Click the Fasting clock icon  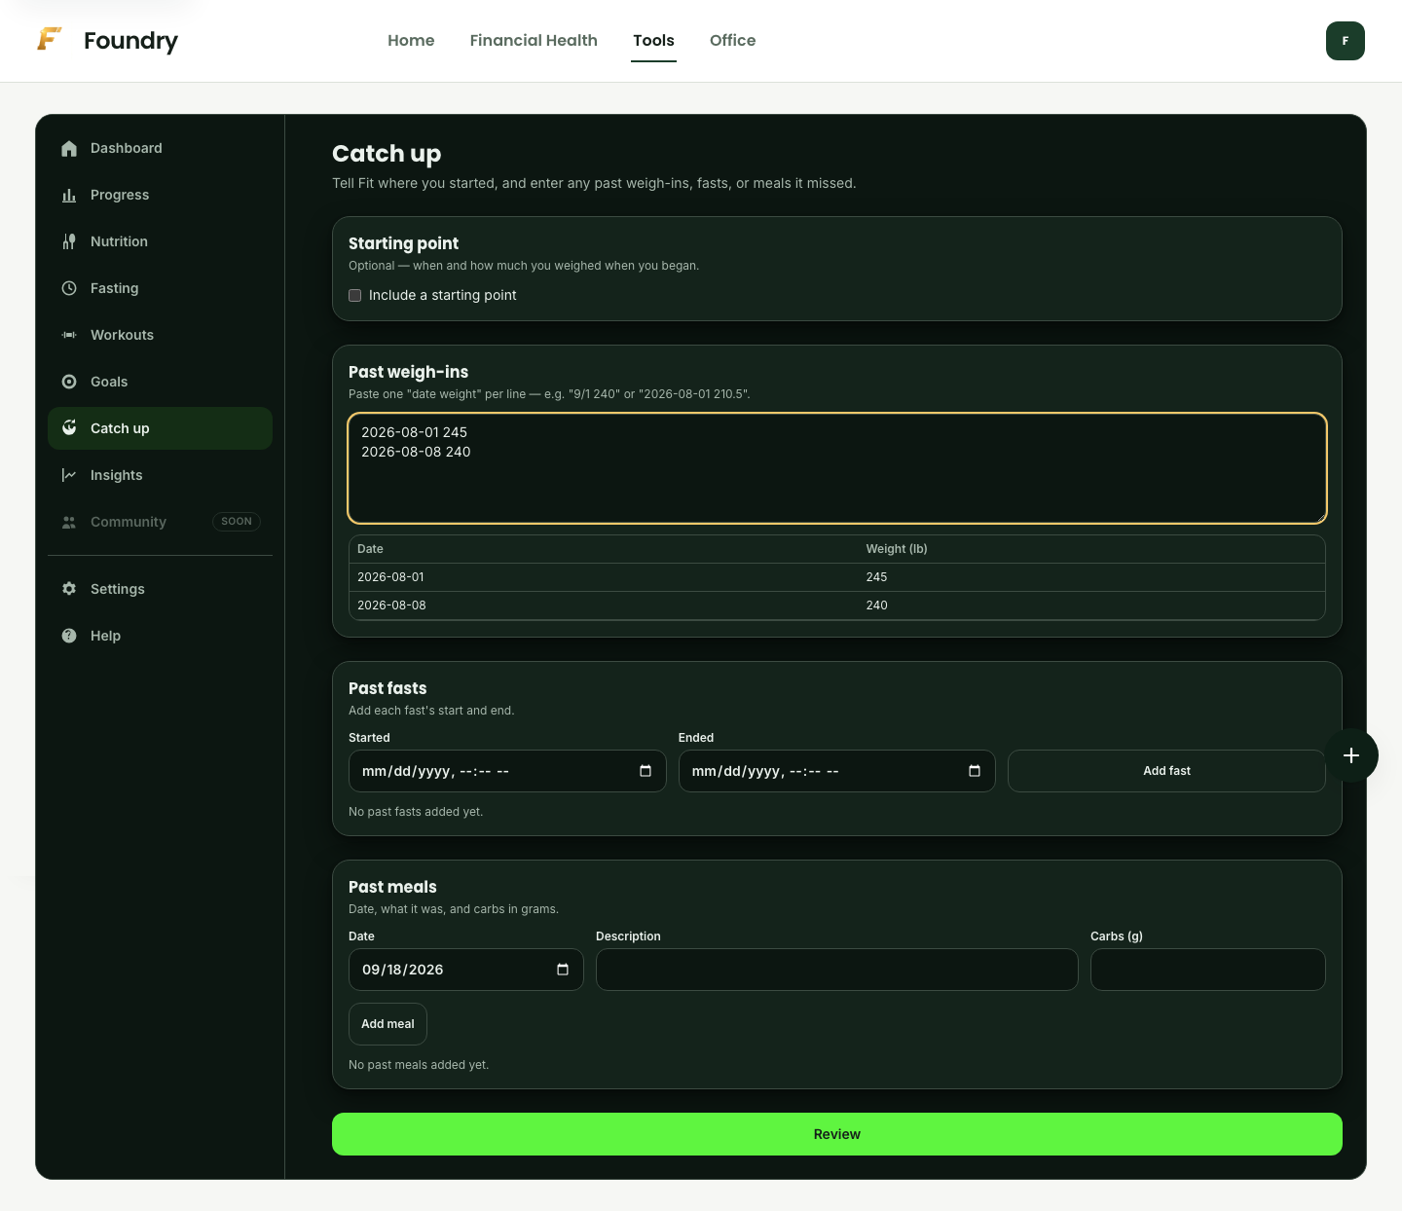pos(69,288)
